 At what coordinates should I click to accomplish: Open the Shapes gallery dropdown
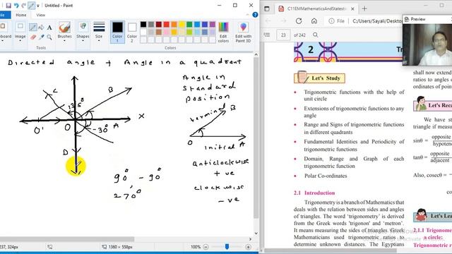[x=83, y=41]
